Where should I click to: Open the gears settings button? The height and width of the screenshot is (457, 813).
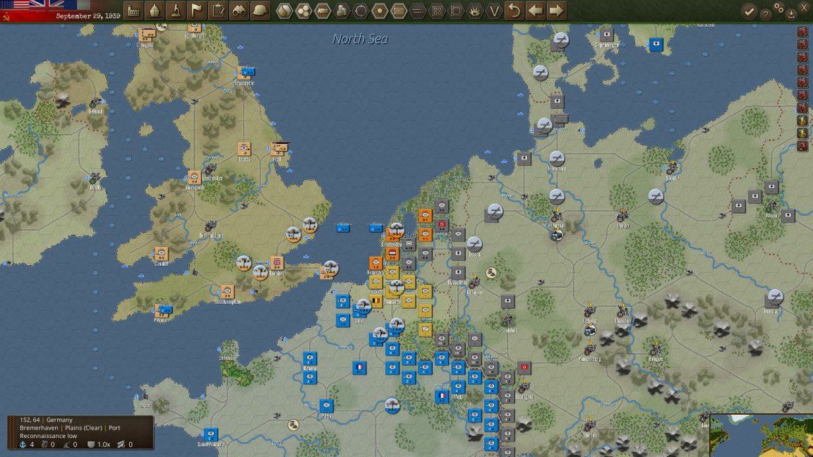[779, 8]
